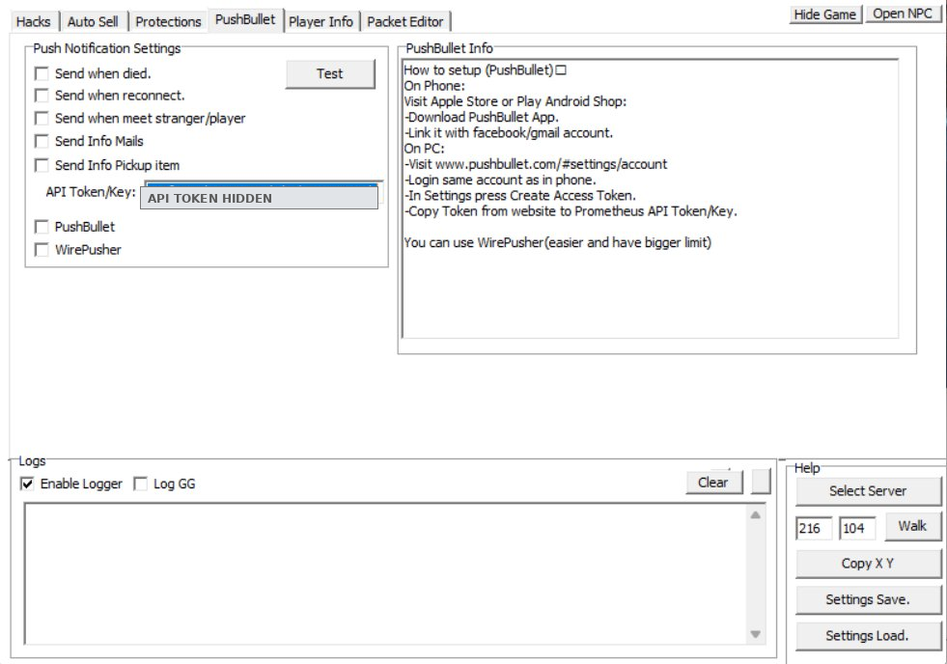Click the Copy X Y button
This screenshot has width=947, height=664.
pyautogui.click(x=867, y=564)
